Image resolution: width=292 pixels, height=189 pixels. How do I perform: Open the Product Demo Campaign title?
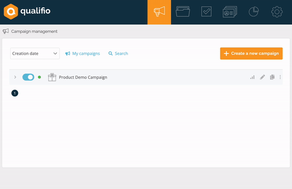pyautogui.click(x=83, y=78)
